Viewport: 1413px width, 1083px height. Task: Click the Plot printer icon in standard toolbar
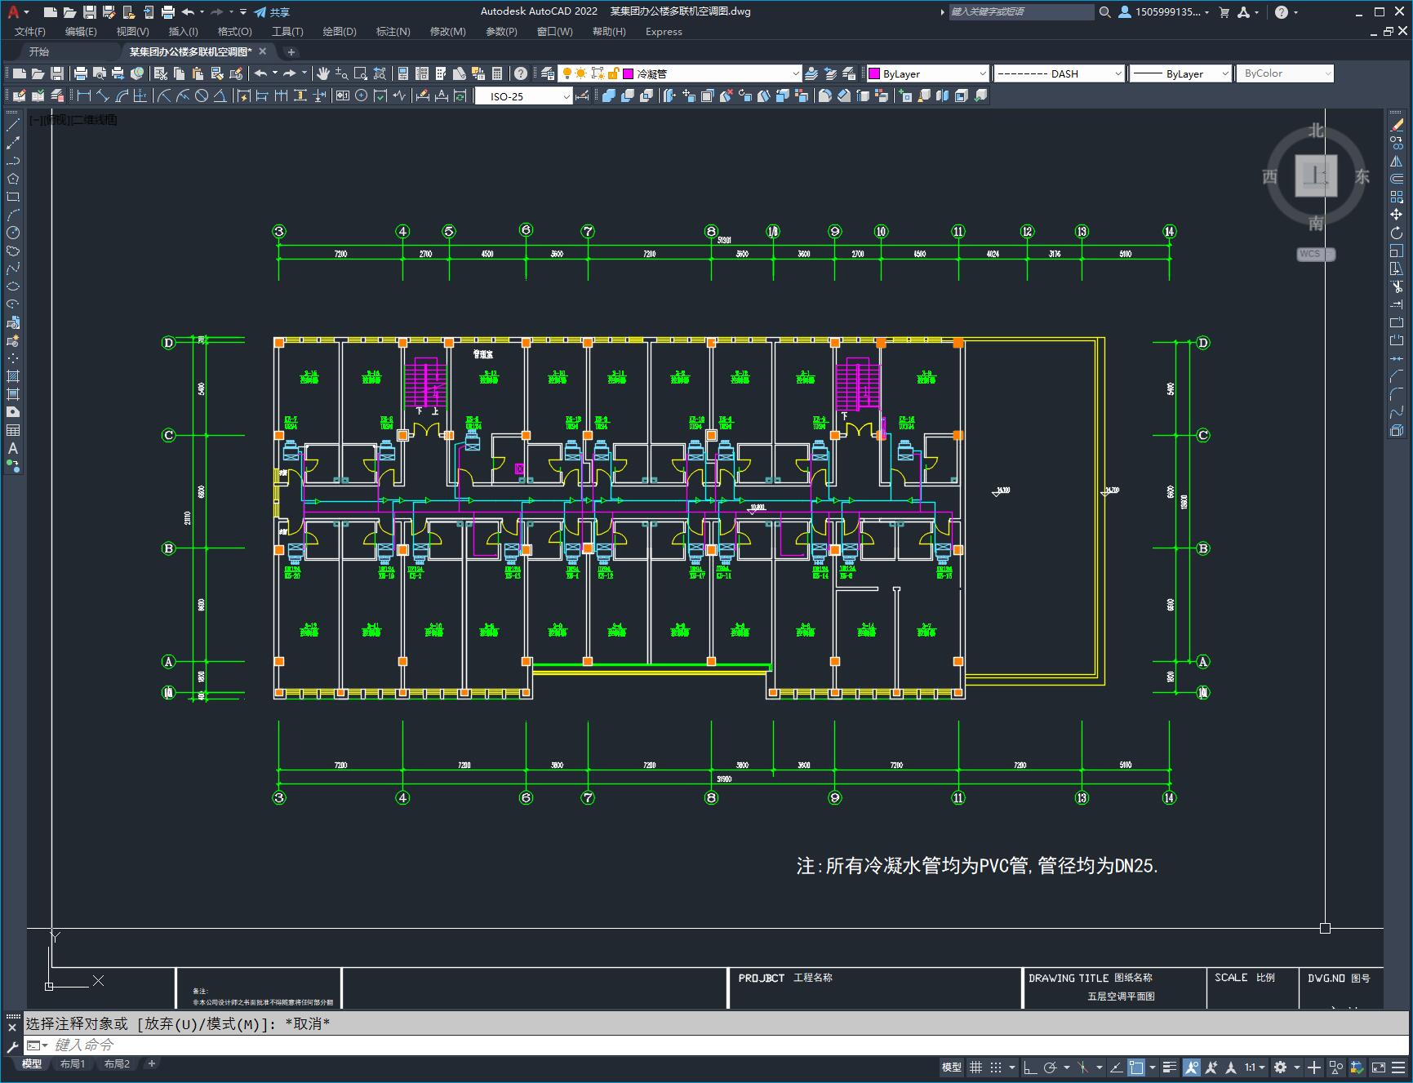coord(81,73)
